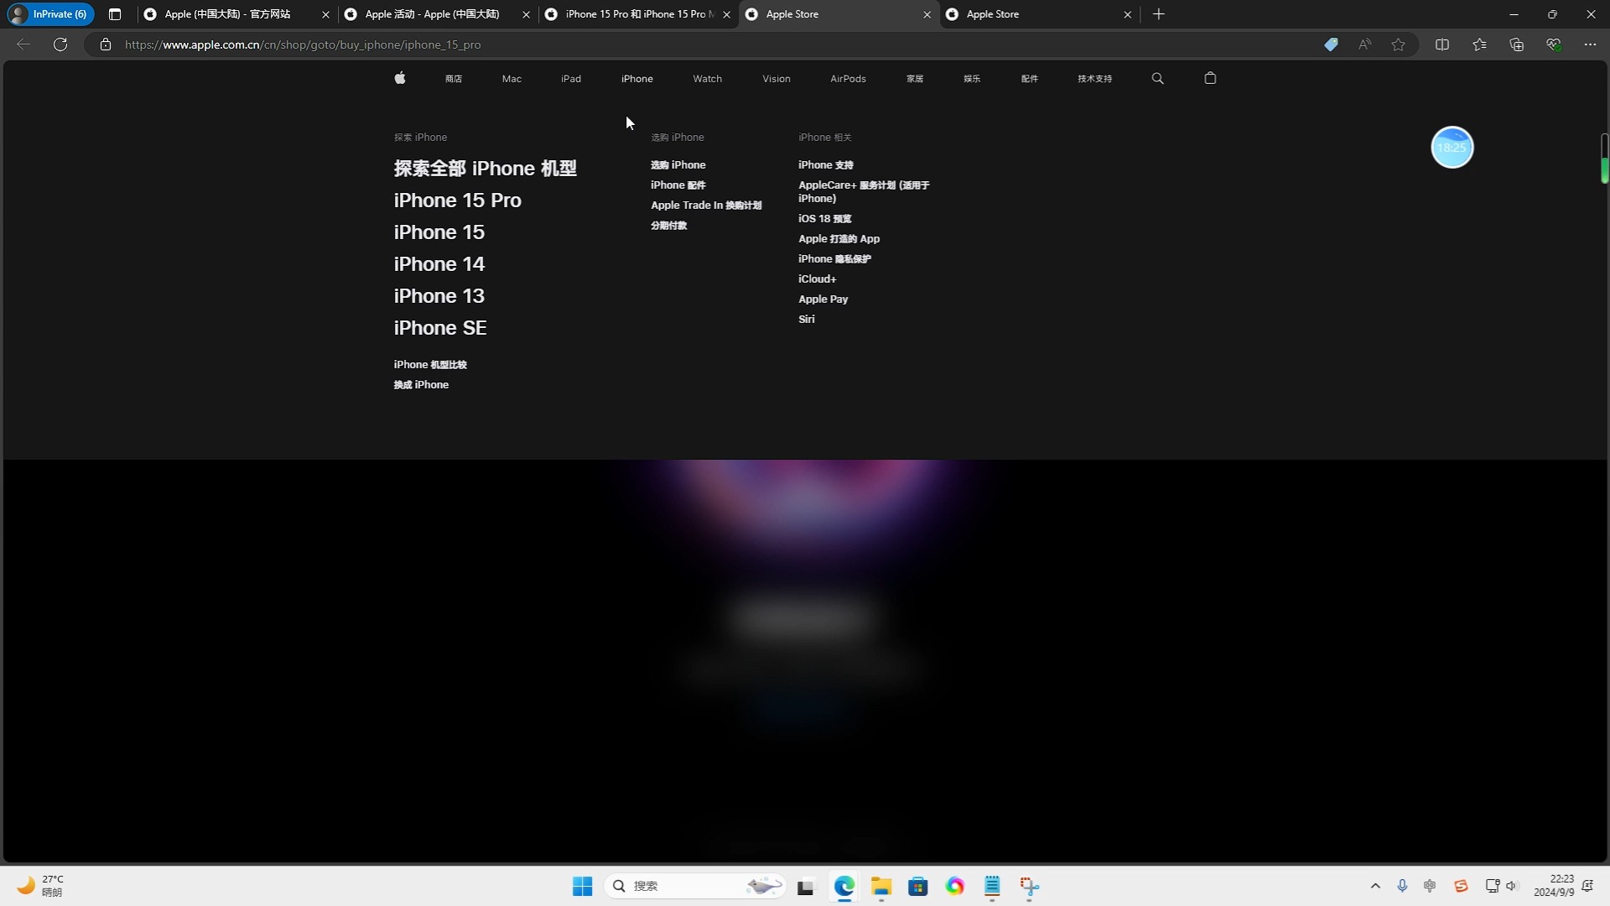This screenshot has height=906, width=1610.
Task: Open iCloud+ link
Action: [817, 279]
